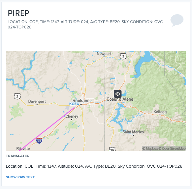Click the PIREP heading title

(x=19, y=13)
